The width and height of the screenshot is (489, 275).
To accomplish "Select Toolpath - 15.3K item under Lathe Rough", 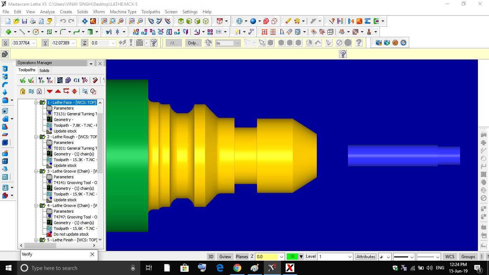I will pyautogui.click(x=75, y=160).
